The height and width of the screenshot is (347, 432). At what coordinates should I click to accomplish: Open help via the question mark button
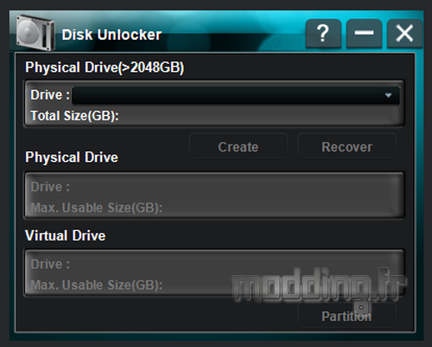[323, 34]
